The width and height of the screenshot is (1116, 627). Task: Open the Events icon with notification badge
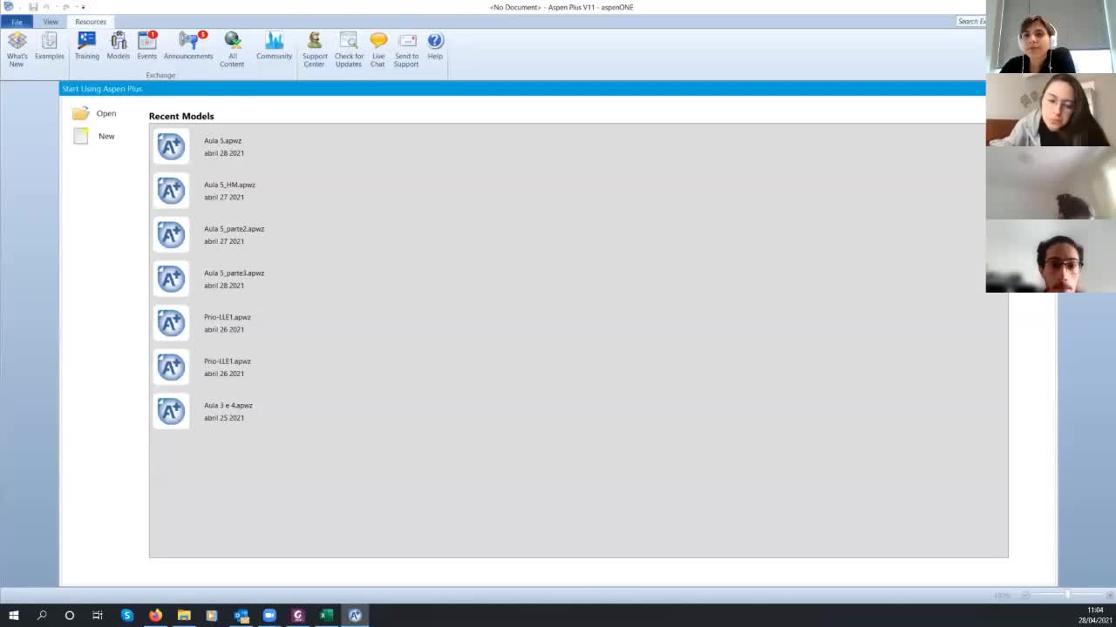click(146, 46)
